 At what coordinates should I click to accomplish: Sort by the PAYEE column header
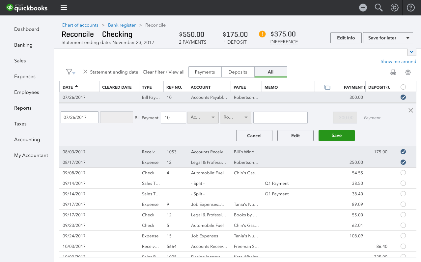(x=240, y=87)
